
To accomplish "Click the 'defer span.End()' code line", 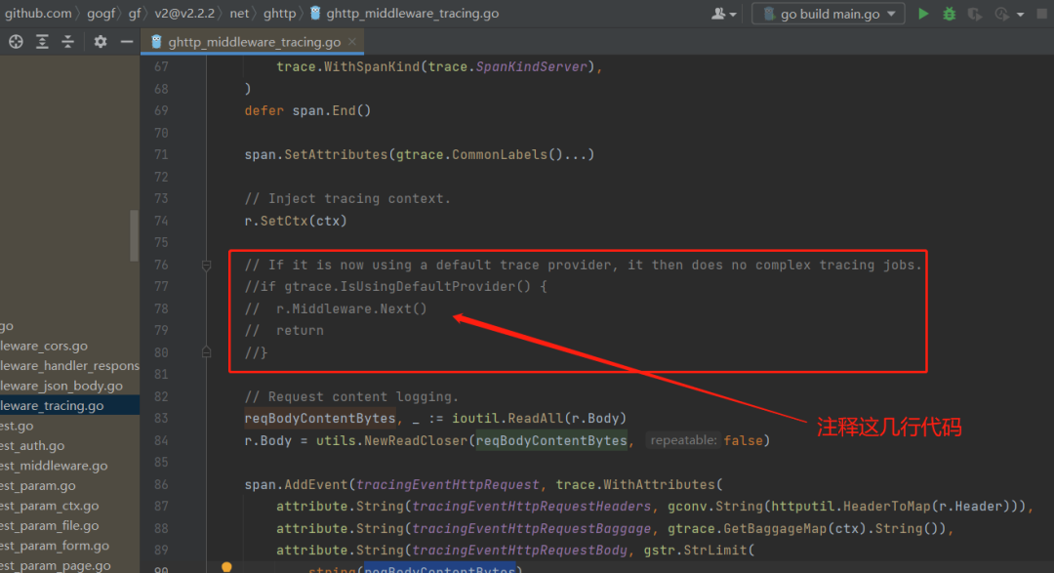I will pyautogui.click(x=307, y=110).
